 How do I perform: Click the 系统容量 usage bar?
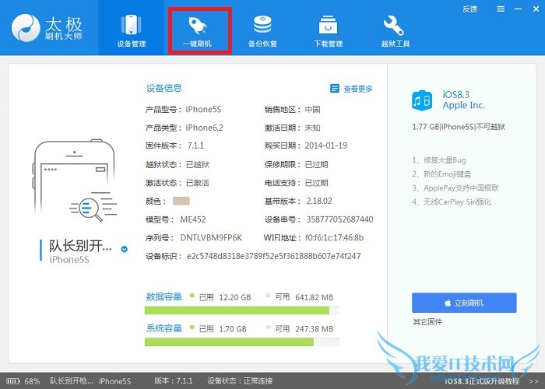pyautogui.click(x=241, y=342)
